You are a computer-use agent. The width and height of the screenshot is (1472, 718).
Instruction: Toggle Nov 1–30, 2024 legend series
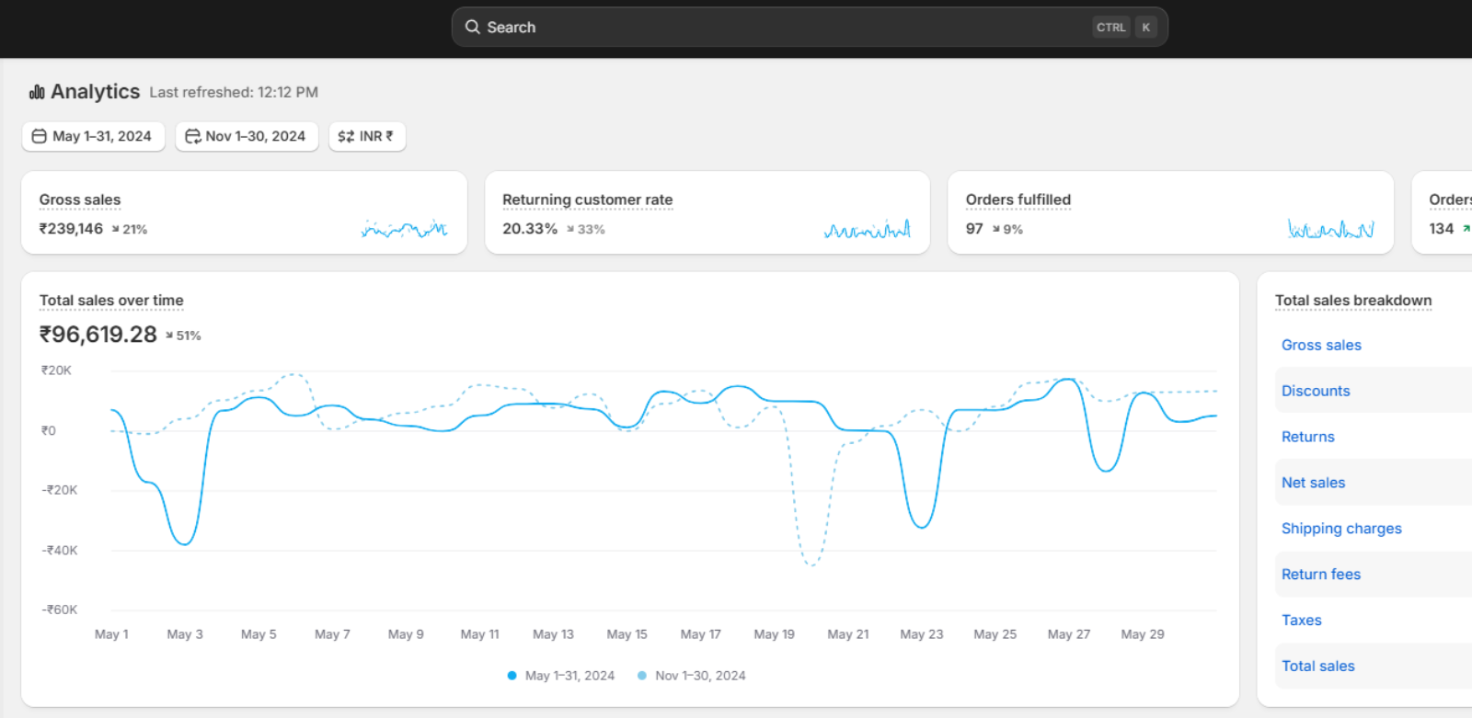[692, 676]
